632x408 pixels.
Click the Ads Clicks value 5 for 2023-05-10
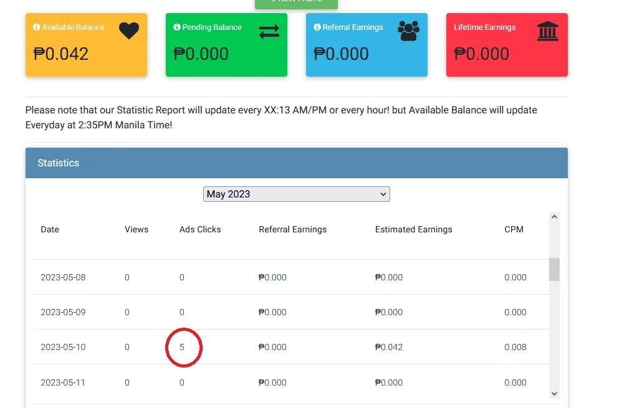point(182,347)
